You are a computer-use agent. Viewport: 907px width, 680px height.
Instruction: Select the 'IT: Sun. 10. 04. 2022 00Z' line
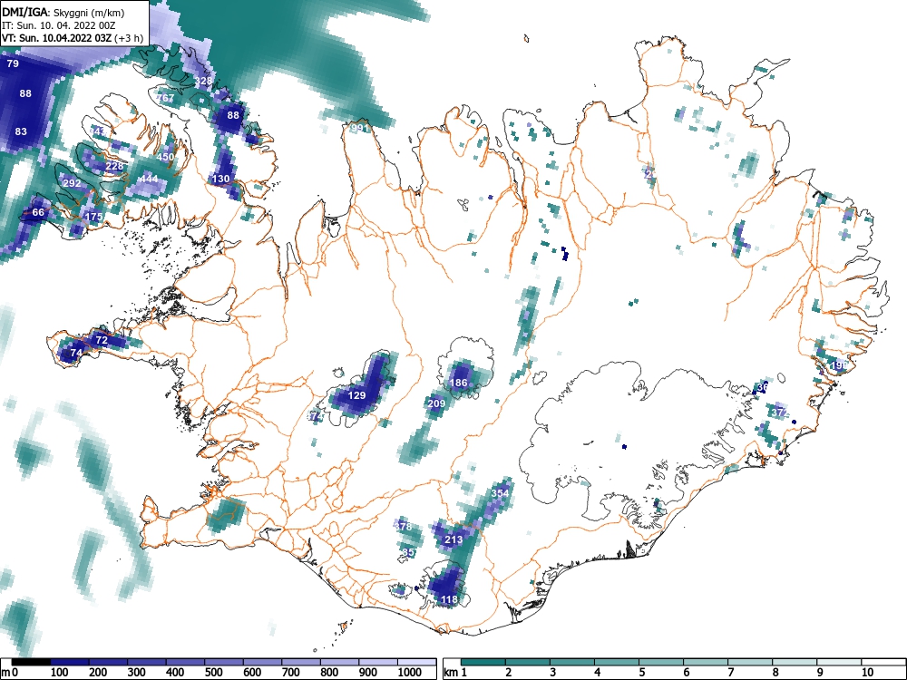click(x=58, y=25)
